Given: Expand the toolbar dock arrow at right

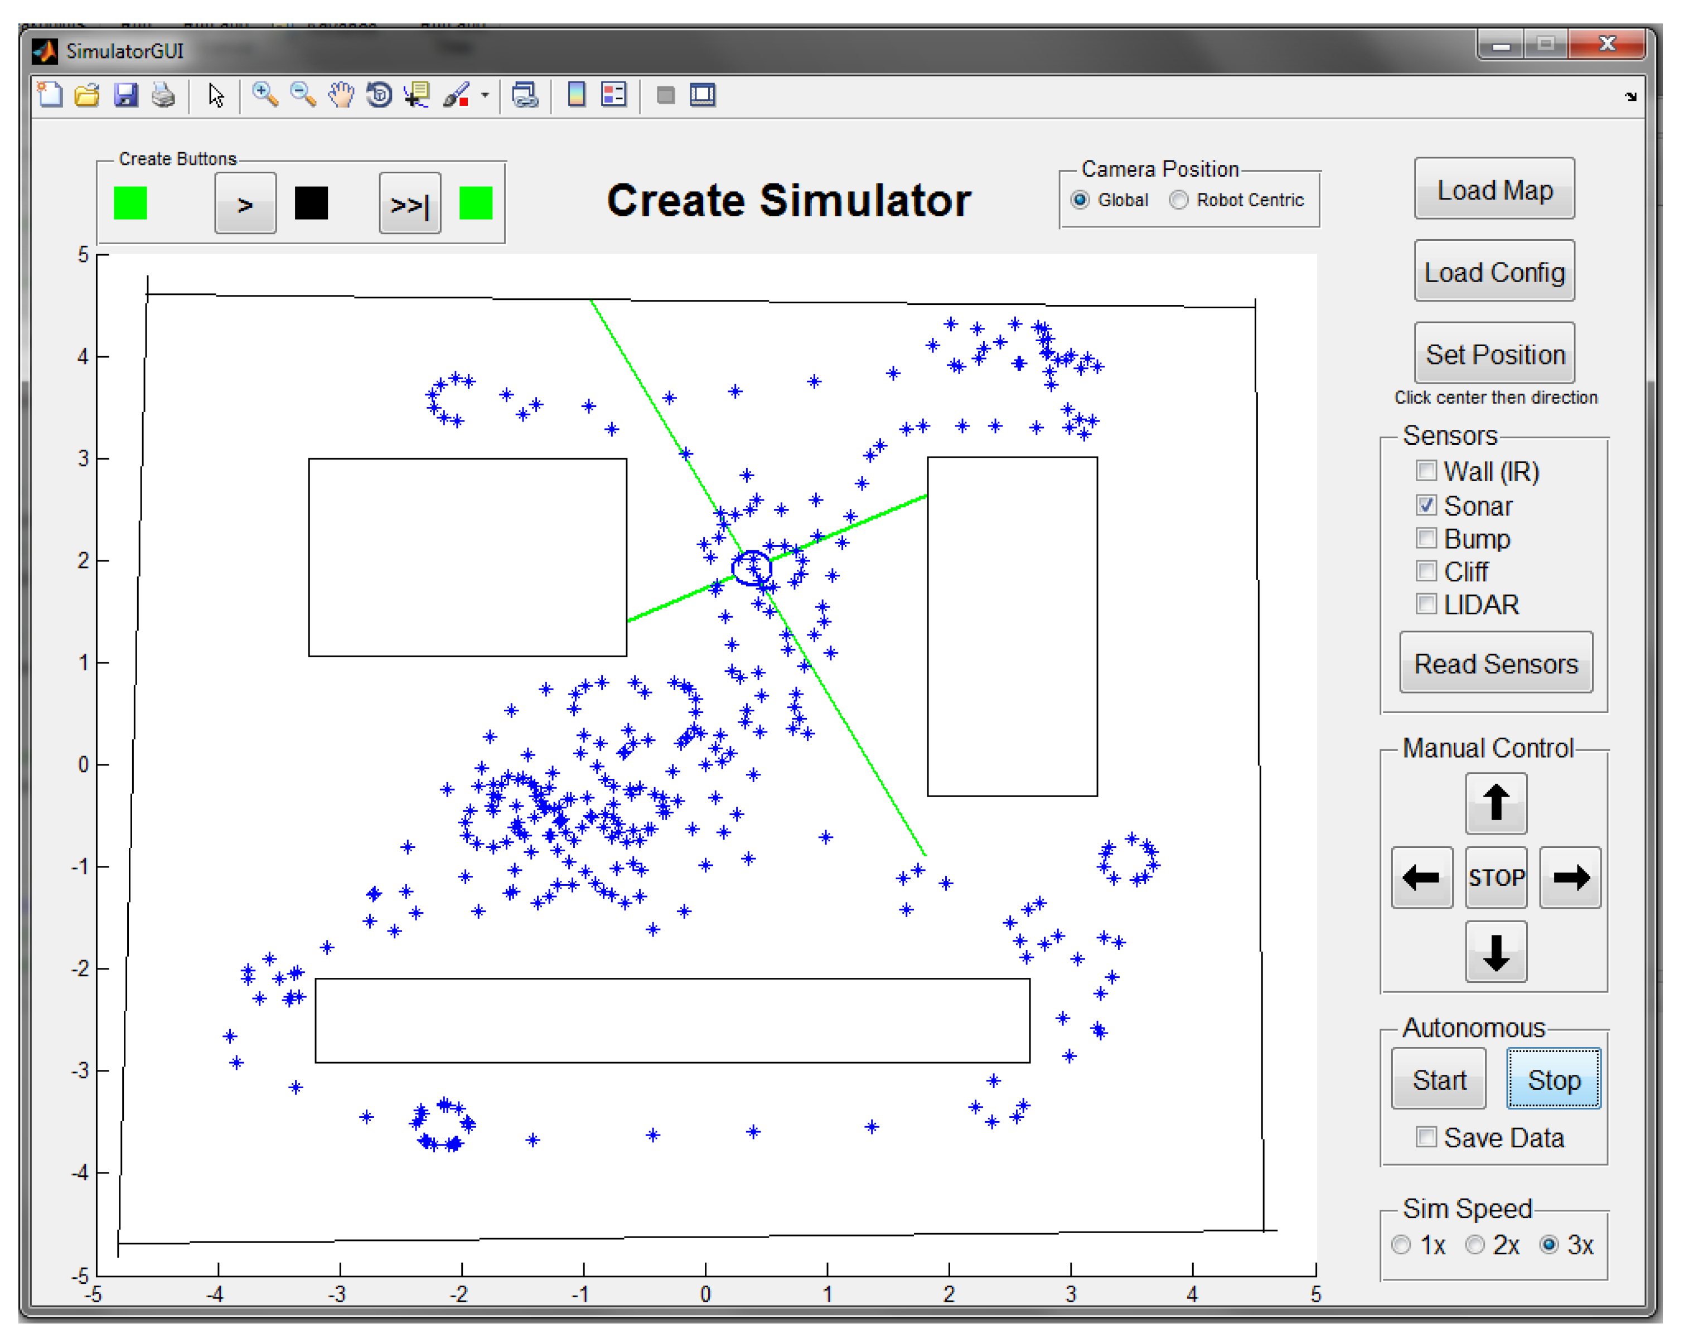Looking at the screenshot, I should coord(1630,97).
